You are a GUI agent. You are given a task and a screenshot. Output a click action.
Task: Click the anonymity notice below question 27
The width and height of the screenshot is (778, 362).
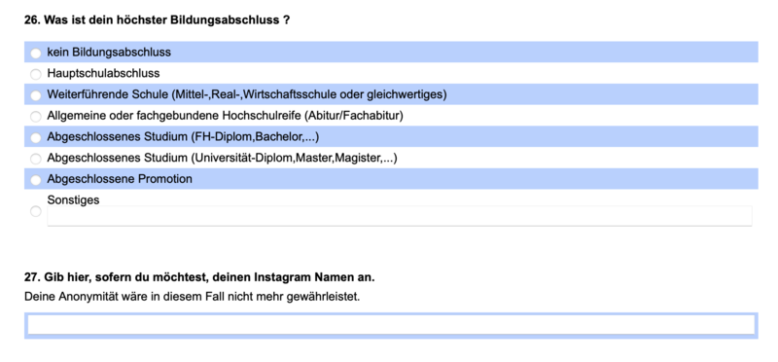tap(192, 297)
